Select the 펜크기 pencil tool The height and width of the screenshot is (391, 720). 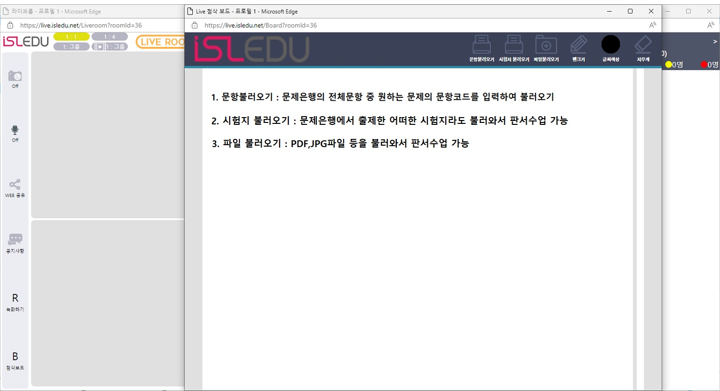pos(579,45)
